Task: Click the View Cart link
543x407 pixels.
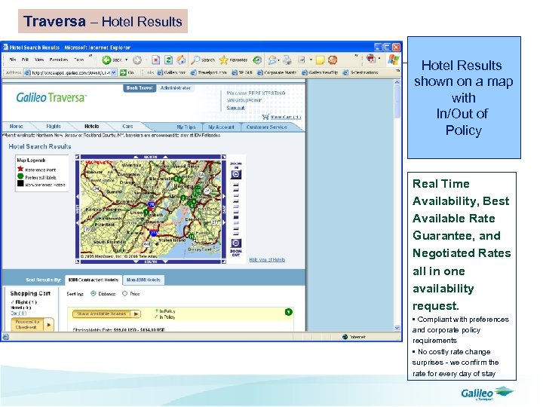Action: [285, 118]
